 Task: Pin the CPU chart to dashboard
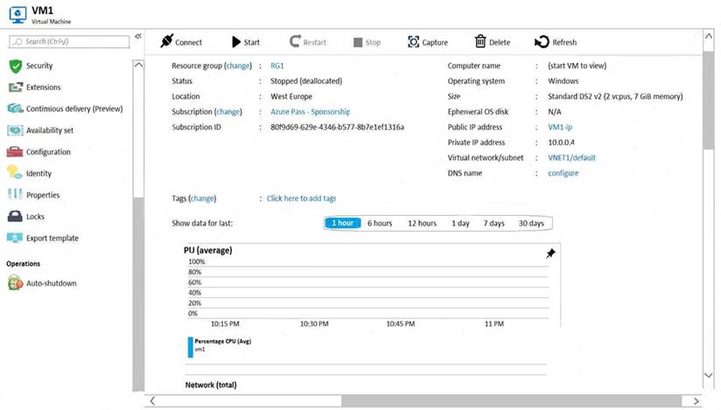click(550, 254)
